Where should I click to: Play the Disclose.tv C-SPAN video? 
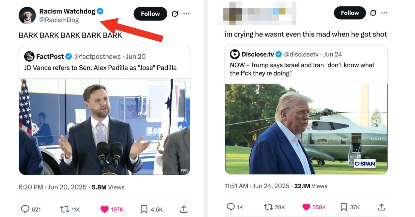(306, 129)
